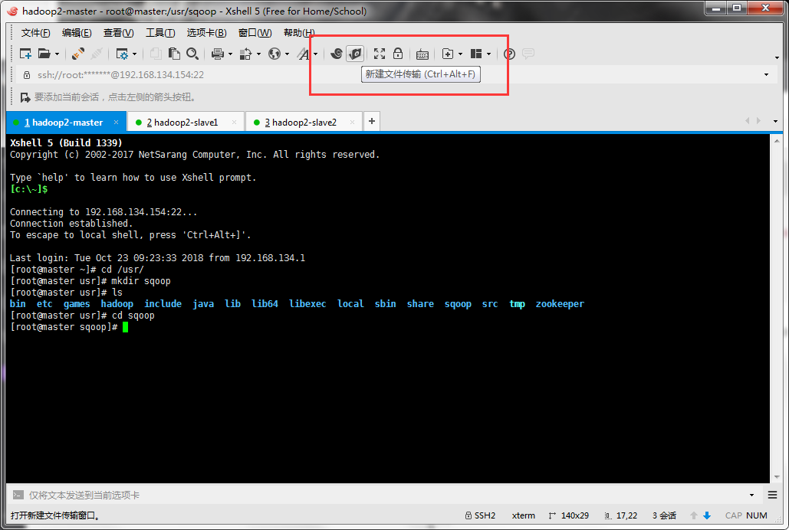Close the hadoop2-slave2 tab
The height and width of the screenshot is (530, 789).
352,123
